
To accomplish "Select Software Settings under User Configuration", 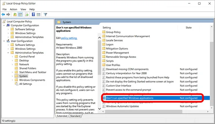I will pyautogui.click(x=25, y=45).
